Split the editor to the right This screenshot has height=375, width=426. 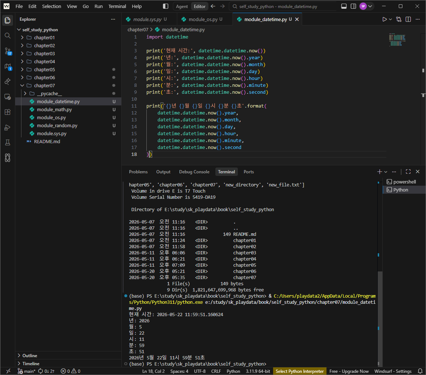pos(408,19)
